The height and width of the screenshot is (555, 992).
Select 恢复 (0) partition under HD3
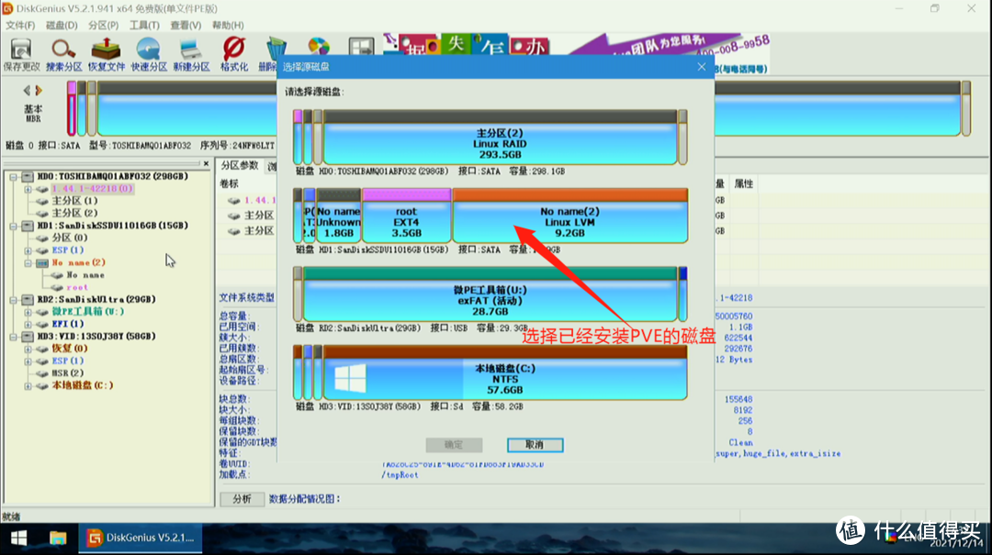[x=70, y=349]
